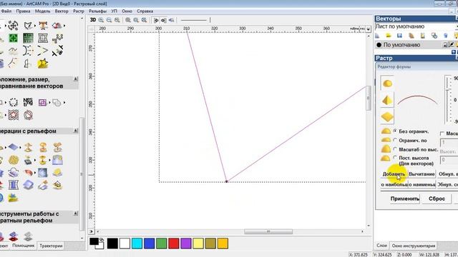The height and width of the screenshot is (257, 458).
Task: Select the envelope-shaped vector tool icon
Action: click(x=28, y=26)
